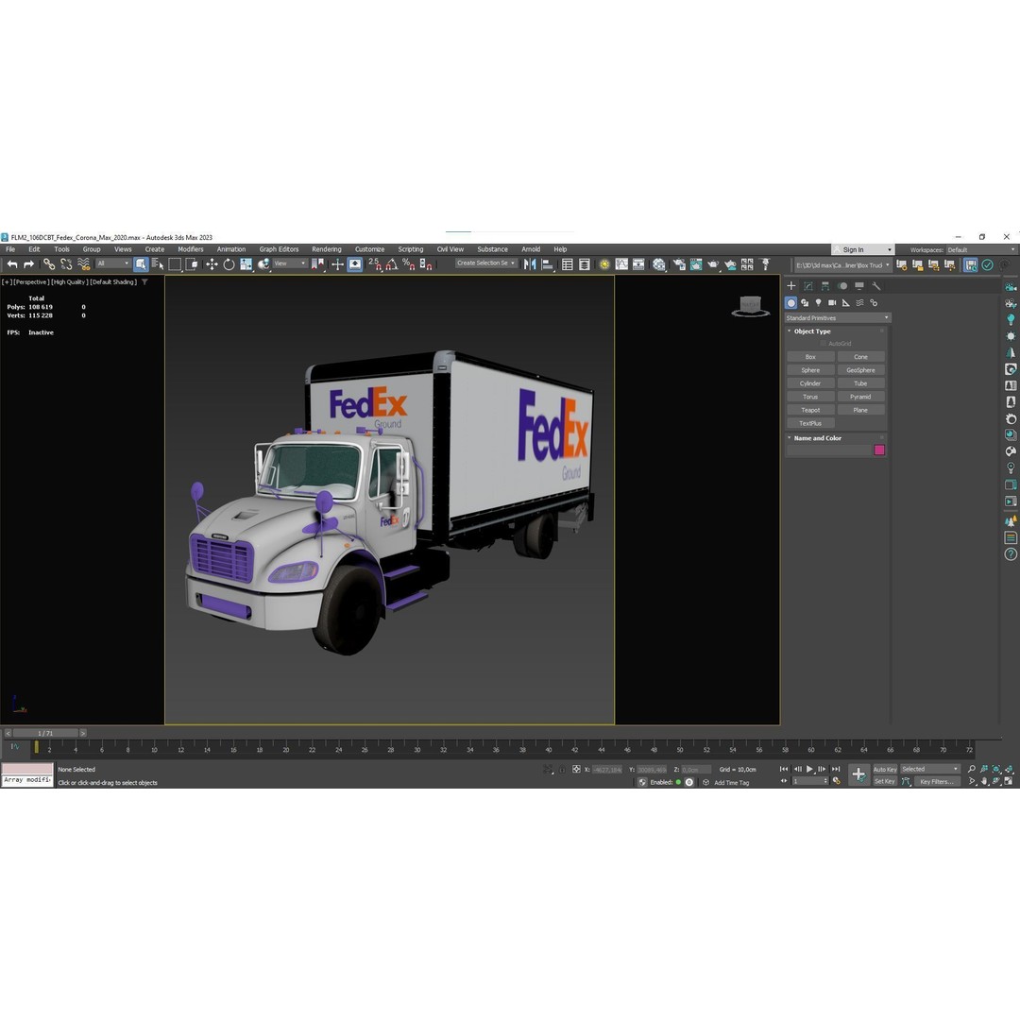Click the TextPlus button
The image size is (1020, 1020).
(x=810, y=423)
